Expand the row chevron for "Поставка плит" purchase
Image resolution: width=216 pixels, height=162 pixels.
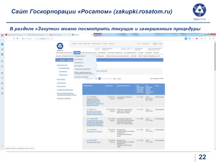(x=84, y=130)
